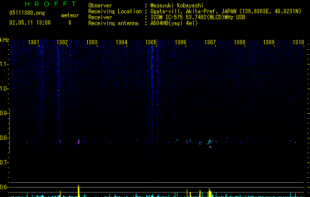Click the 1310 time marker
Screen dimensions: 310x197
[298, 42]
